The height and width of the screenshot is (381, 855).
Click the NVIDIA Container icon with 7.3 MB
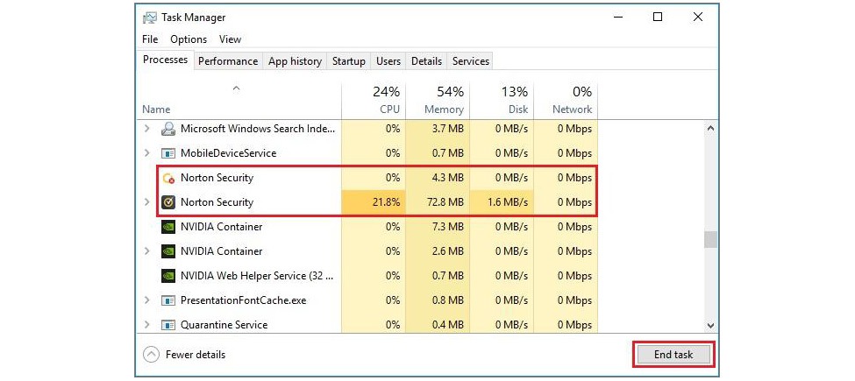168,227
